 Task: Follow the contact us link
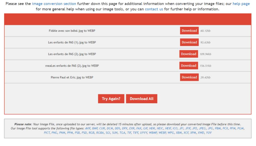click(154, 9)
